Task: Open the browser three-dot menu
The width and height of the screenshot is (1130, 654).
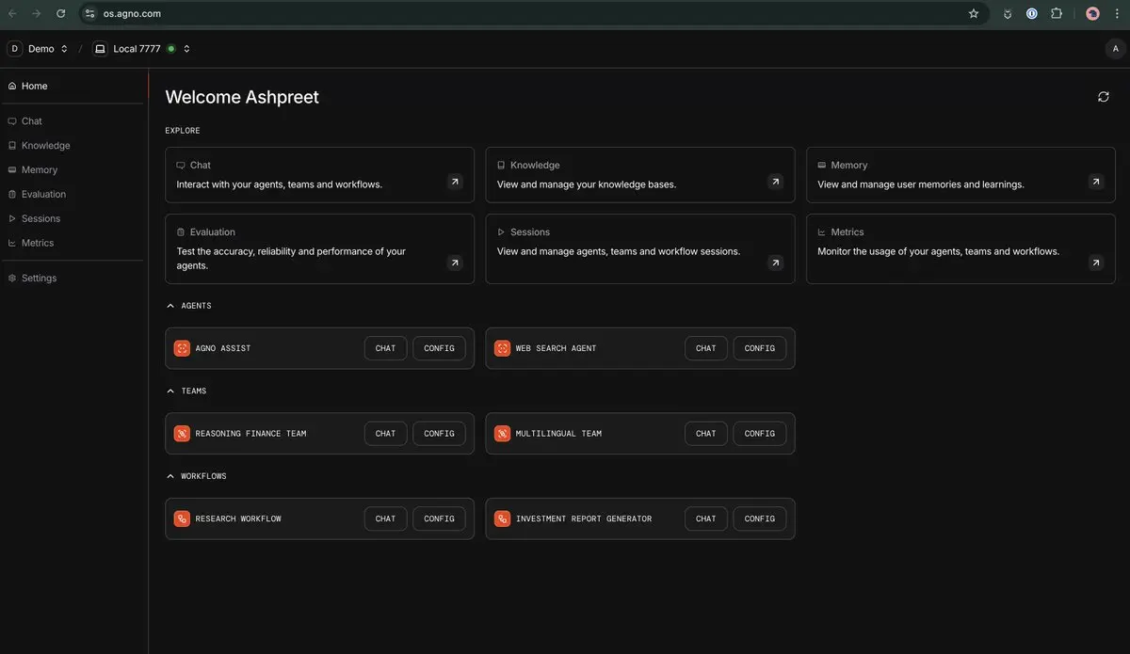Action: (x=1116, y=13)
